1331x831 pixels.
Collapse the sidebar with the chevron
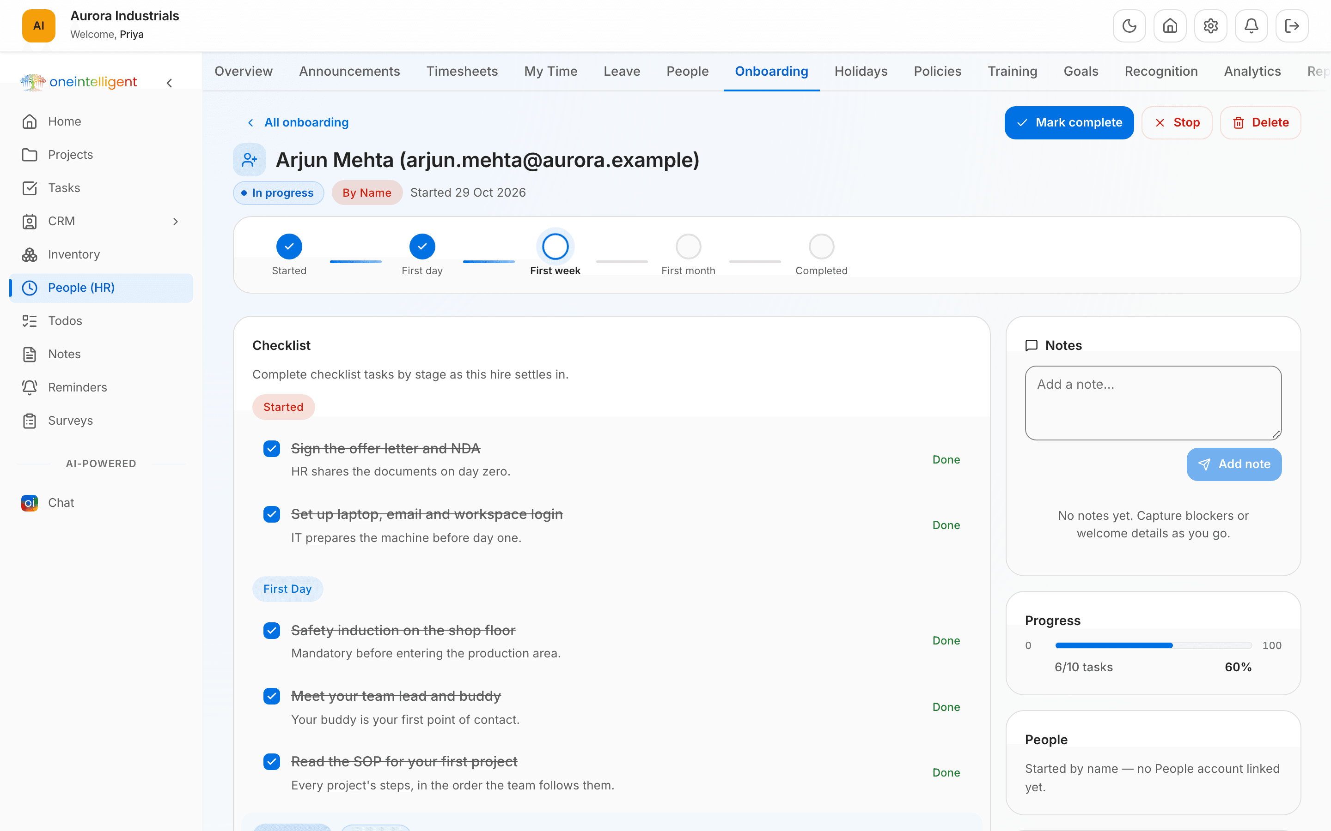pyautogui.click(x=170, y=83)
